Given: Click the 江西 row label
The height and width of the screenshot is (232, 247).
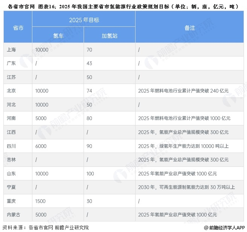Looking at the screenshot, I should (11, 132).
